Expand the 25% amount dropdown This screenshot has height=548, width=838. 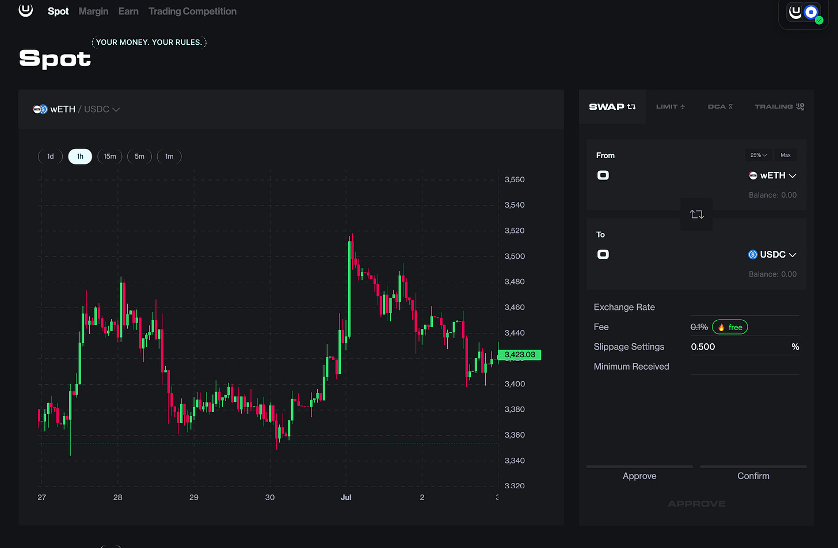[x=759, y=155]
